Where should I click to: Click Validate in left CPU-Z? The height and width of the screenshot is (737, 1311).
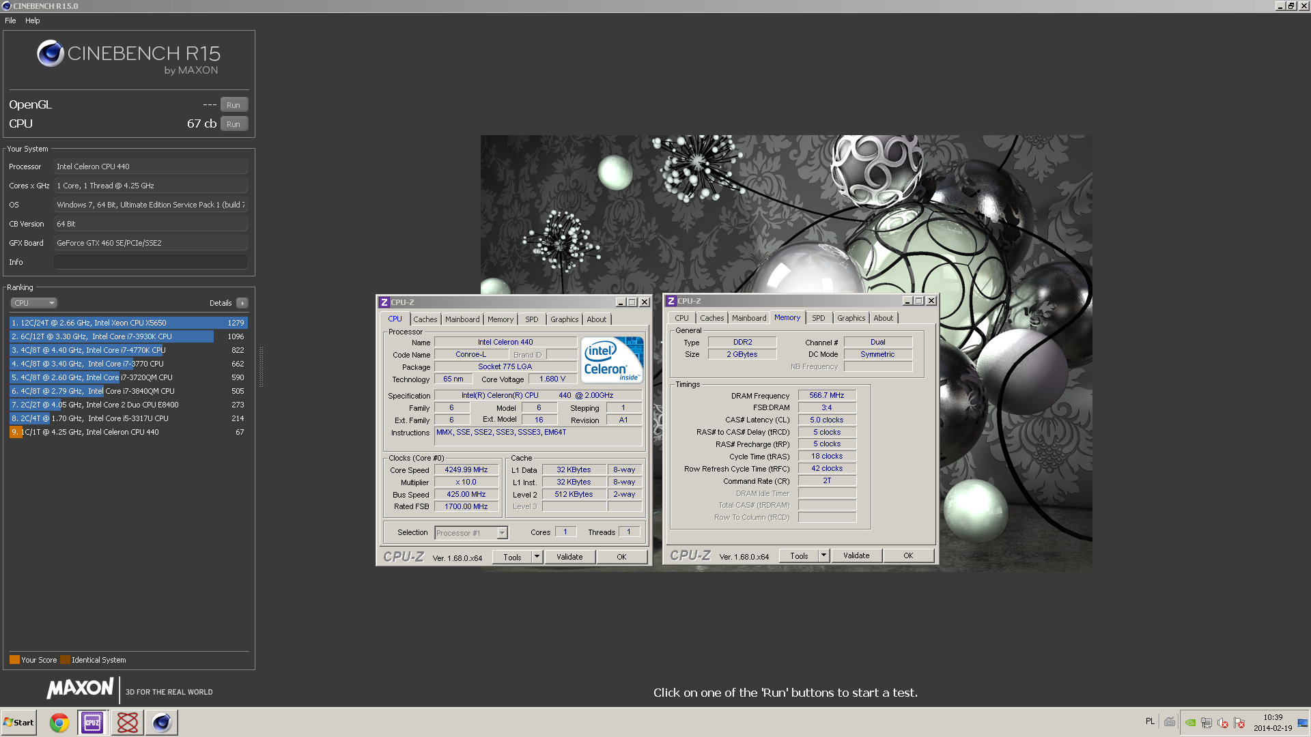point(569,558)
